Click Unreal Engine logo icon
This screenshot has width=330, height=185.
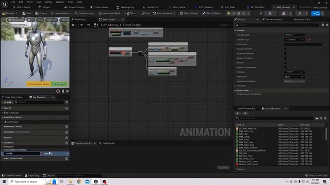tap(5, 4)
